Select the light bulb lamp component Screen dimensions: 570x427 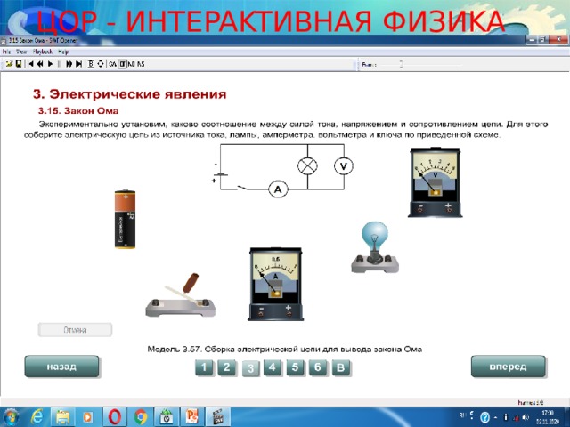[x=375, y=247]
